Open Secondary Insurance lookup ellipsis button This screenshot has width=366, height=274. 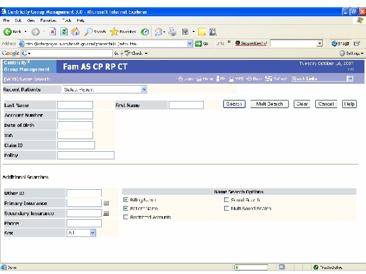click(106, 213)
